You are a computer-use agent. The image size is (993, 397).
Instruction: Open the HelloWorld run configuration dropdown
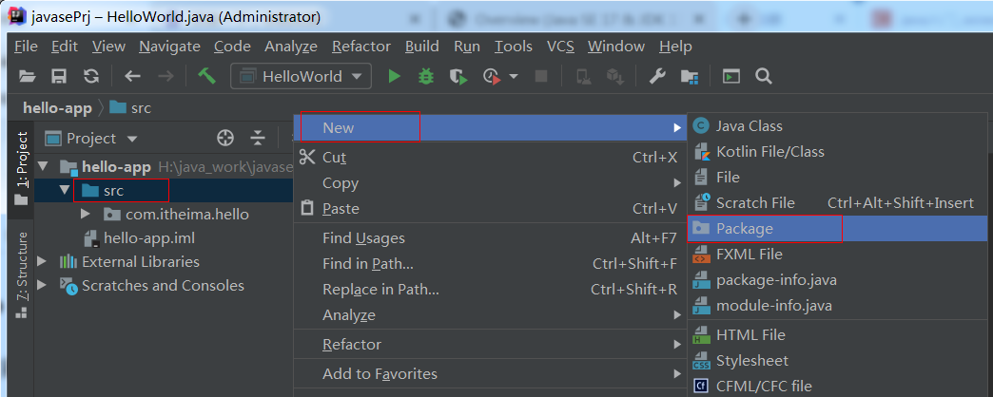pos(301,76)
